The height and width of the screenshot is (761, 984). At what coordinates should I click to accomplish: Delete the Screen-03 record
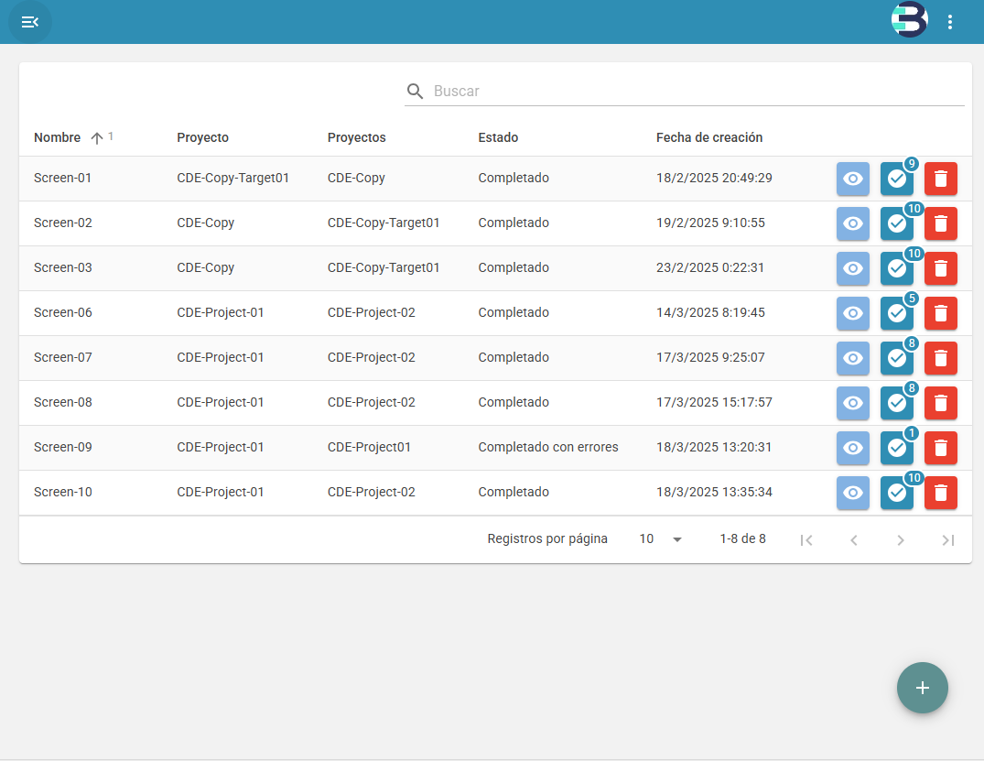tap(941, 268)
